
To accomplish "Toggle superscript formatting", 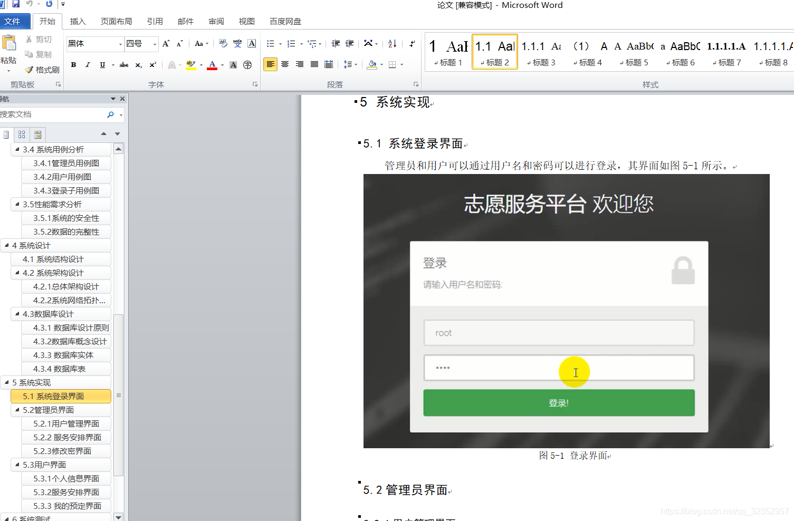I will point(152,65).
